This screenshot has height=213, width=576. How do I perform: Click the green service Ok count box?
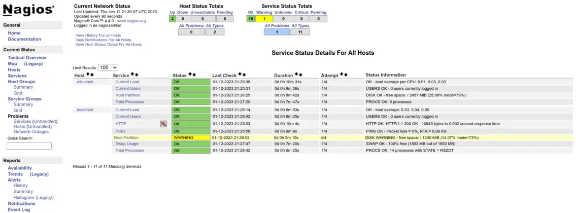pos(250,19)
